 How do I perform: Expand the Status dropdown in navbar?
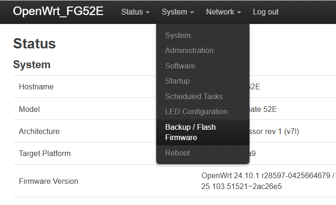136,12
